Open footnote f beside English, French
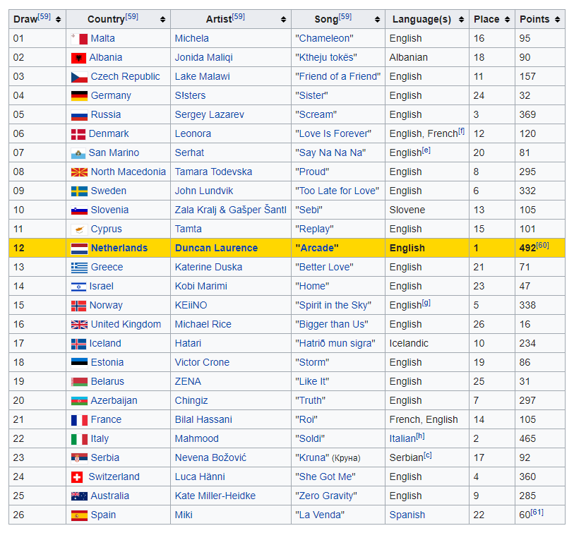Screen dimensions: 574x533 coord(461,131)
